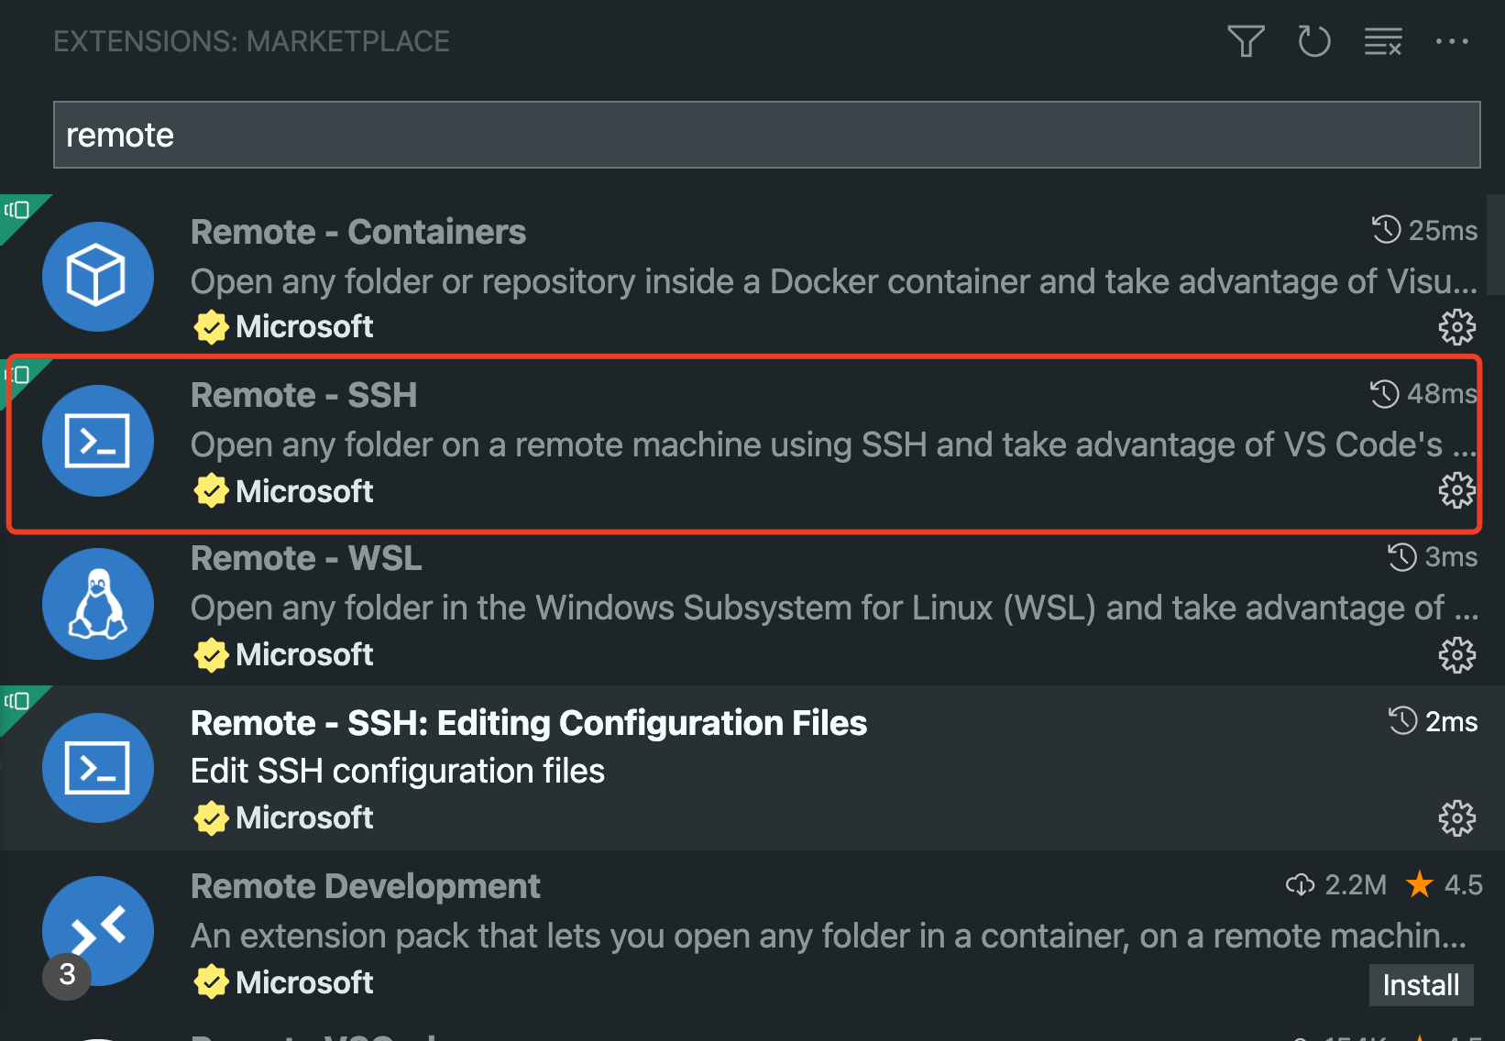Click the extension pack count badge 3
Viewport: 1505px width, 1041px height.
pos(67,975)
